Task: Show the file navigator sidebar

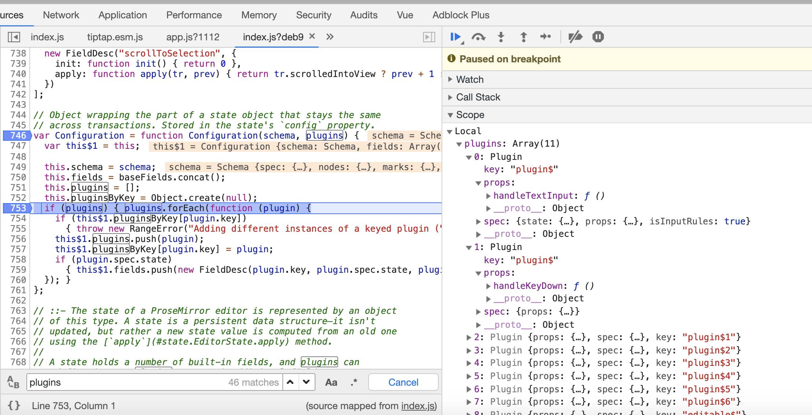Action: coord(14,37)
